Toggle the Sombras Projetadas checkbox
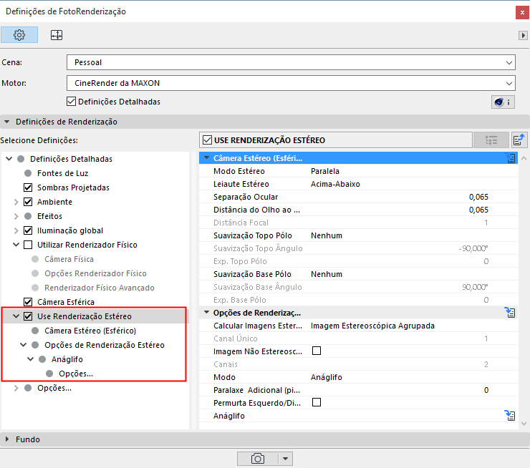 [28, 187]
